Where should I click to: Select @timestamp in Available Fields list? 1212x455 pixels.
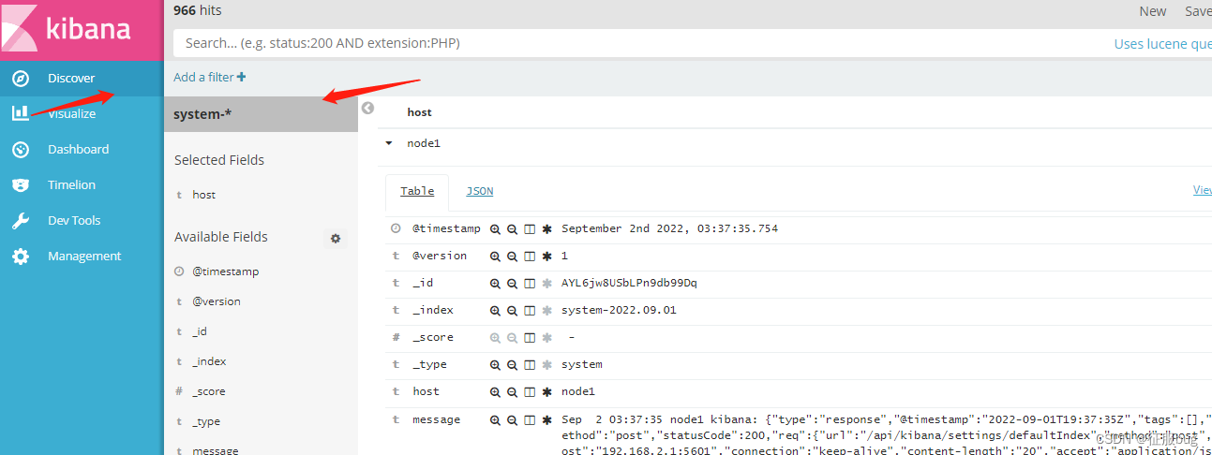tap(225, 272)
